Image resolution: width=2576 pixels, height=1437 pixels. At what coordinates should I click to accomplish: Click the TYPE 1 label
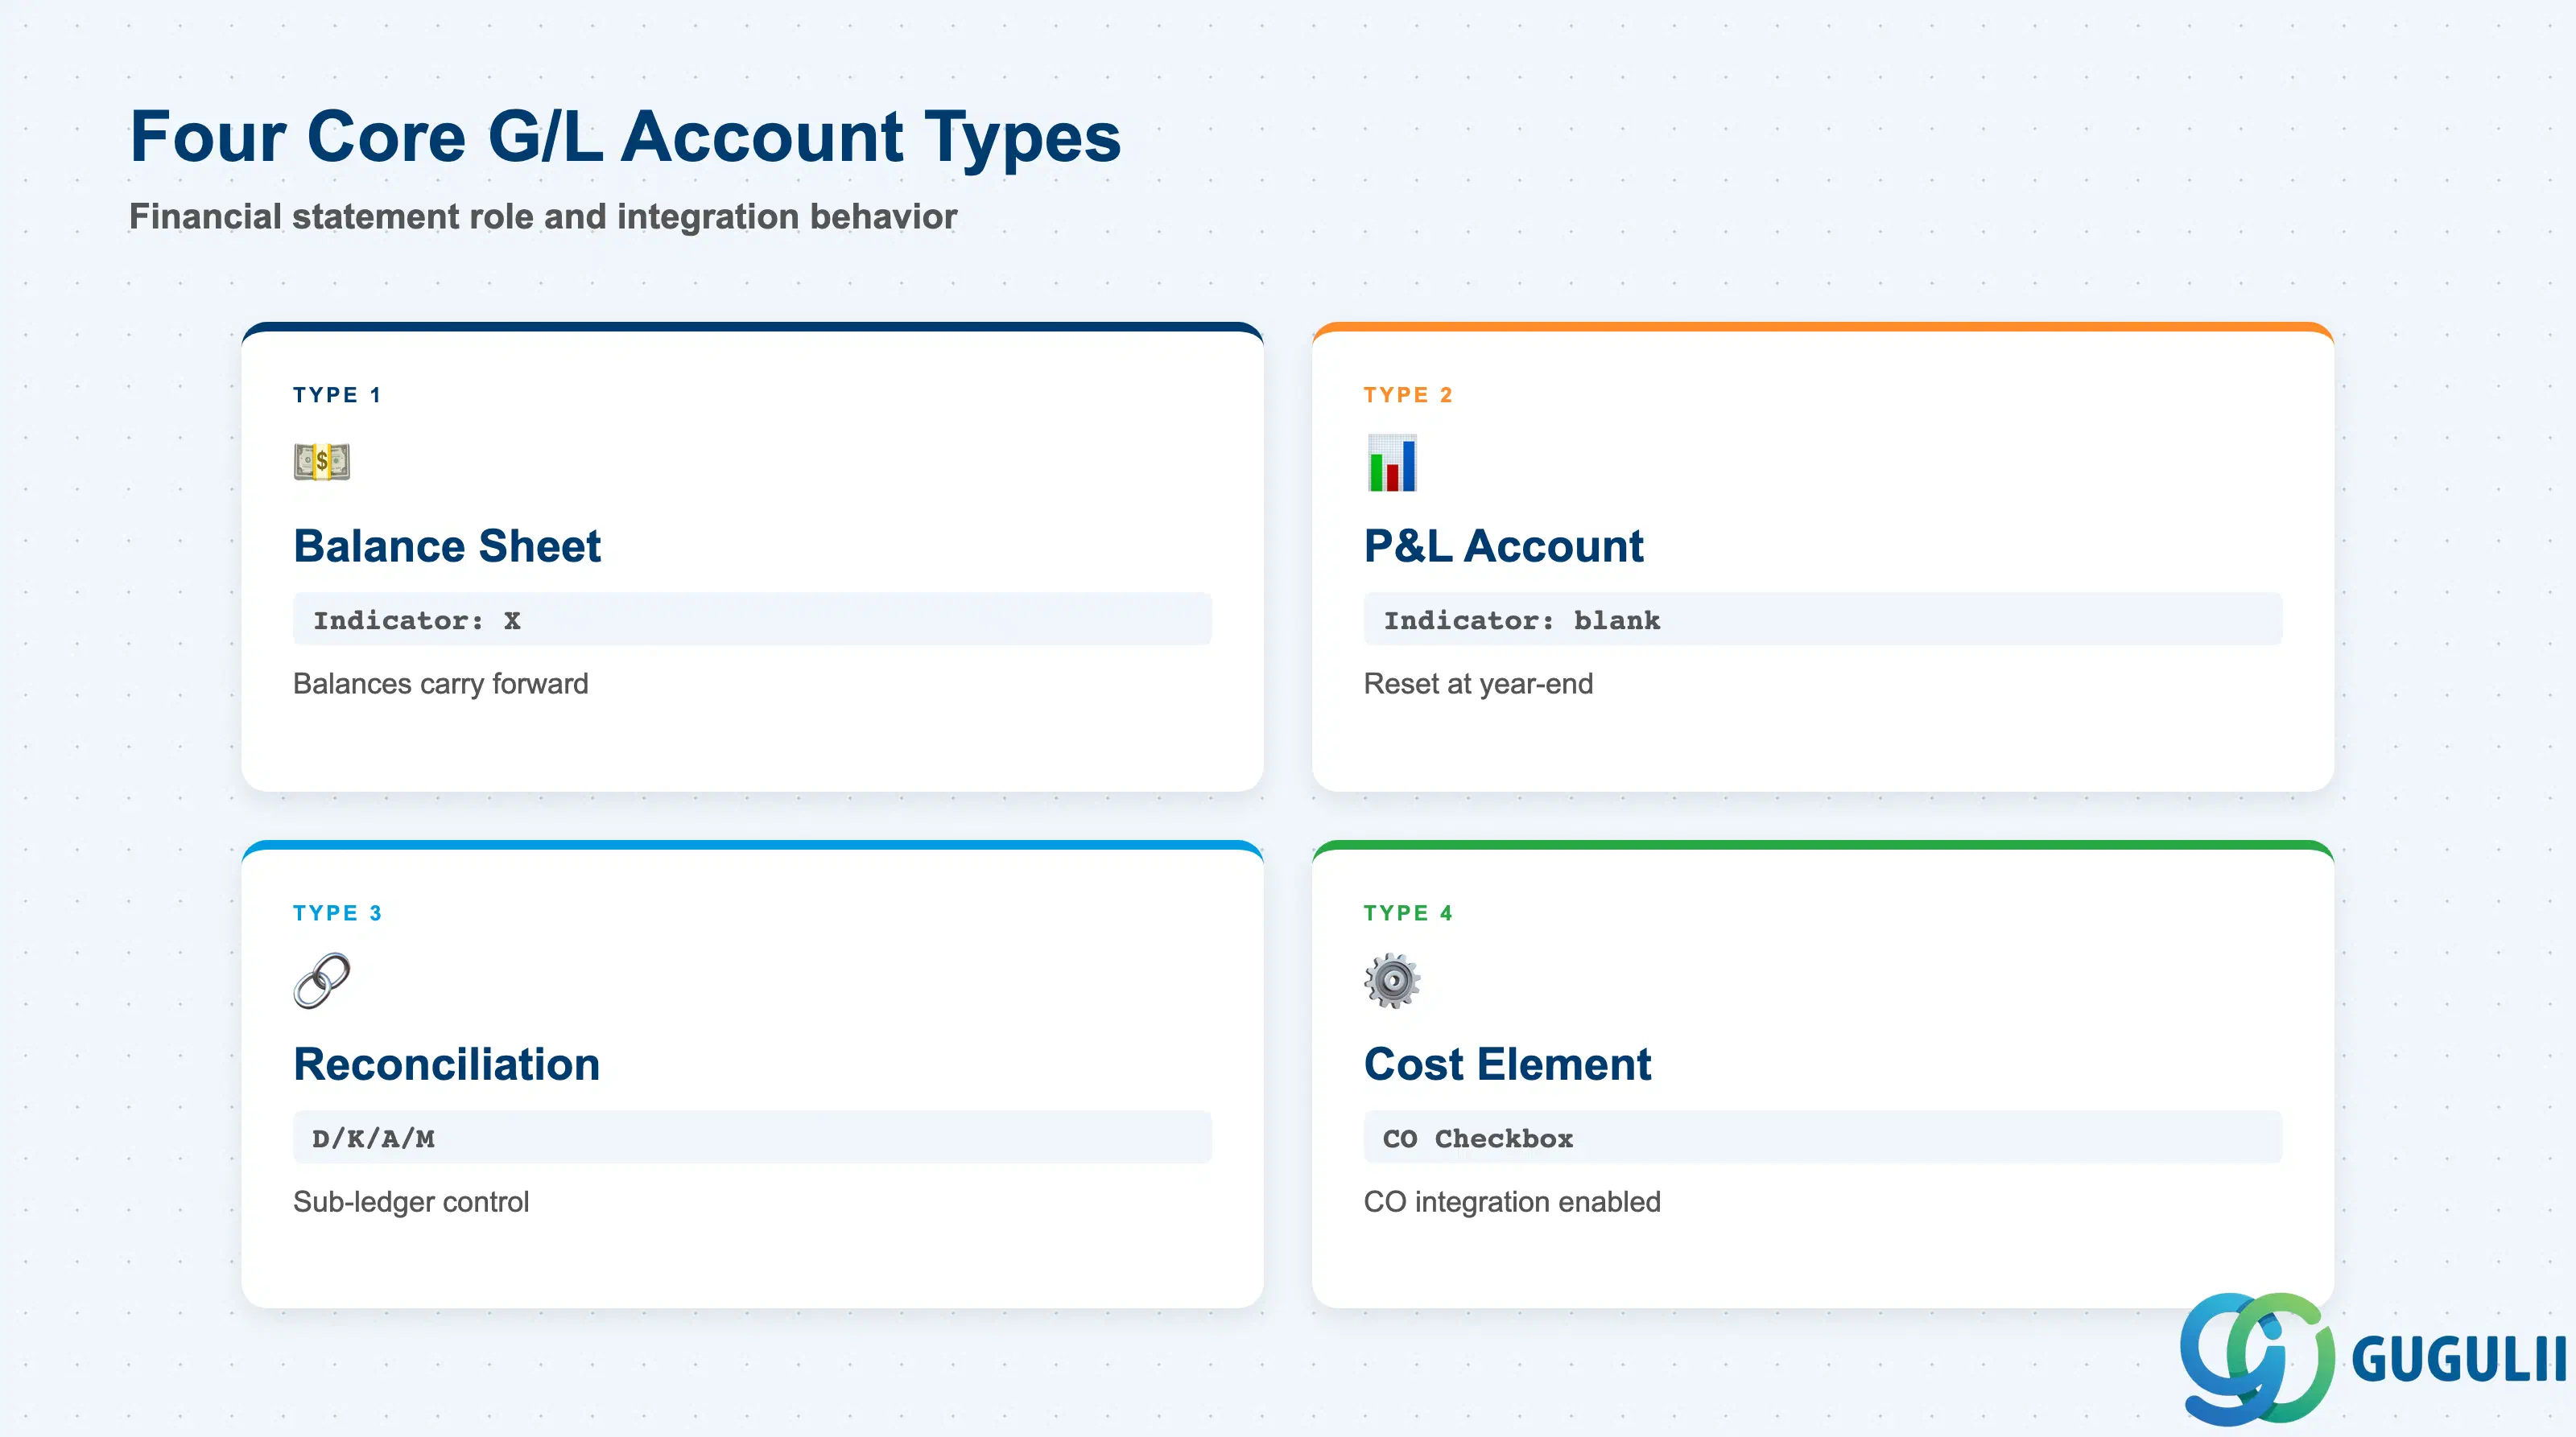tap(337, 395)
